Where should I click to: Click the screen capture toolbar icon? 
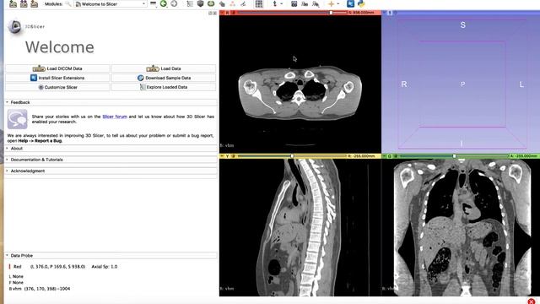[294, 3]
